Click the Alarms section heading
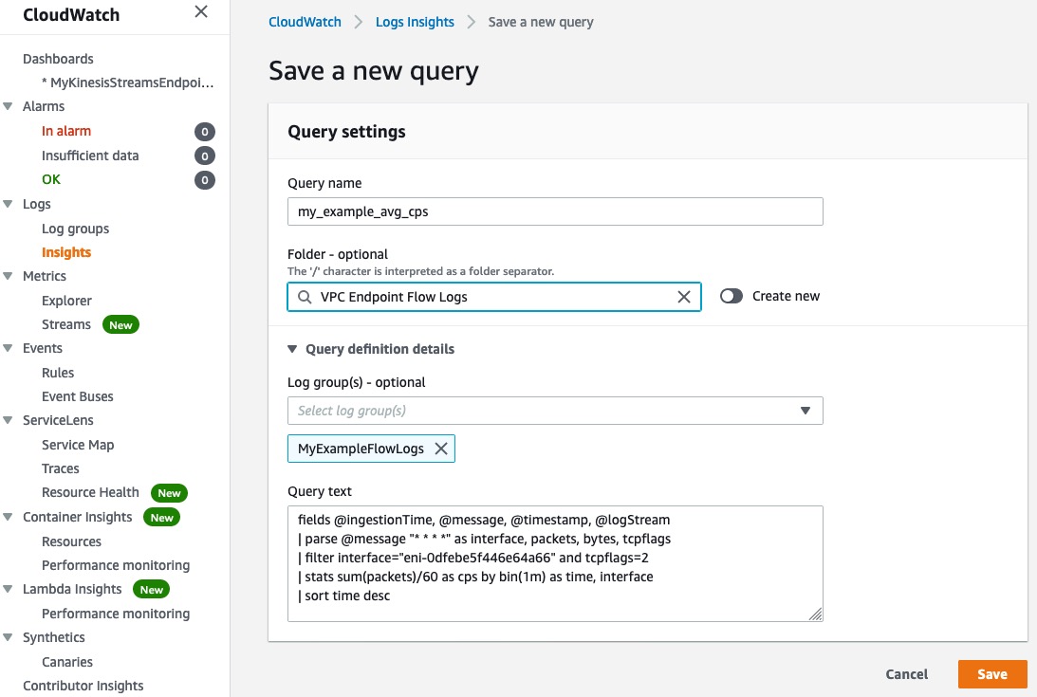Image resolution: width=1037 pixels, height=697 pixels. pos(44,106)
